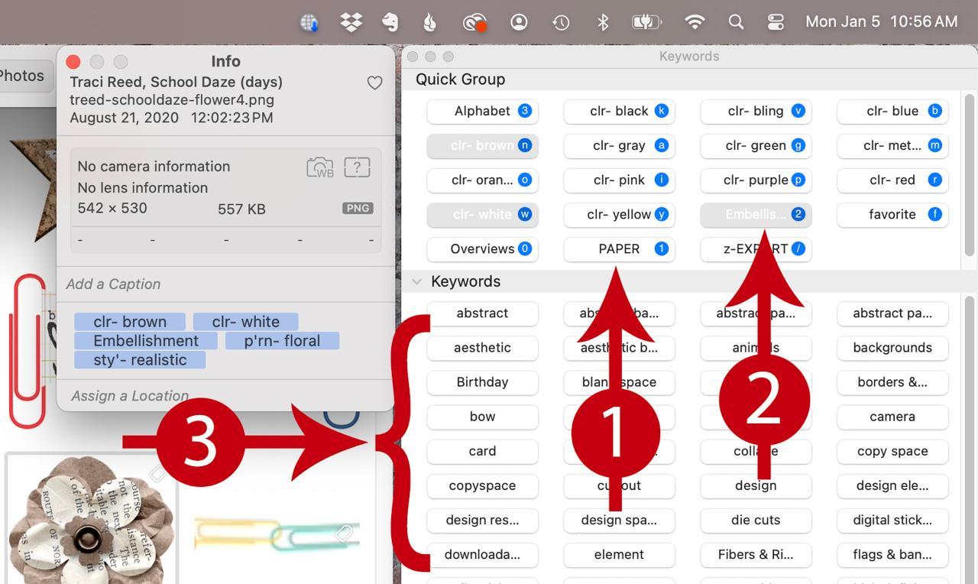Click the Wi-Fi status menu
Viewport: 978px width, 584px height.
694,22
